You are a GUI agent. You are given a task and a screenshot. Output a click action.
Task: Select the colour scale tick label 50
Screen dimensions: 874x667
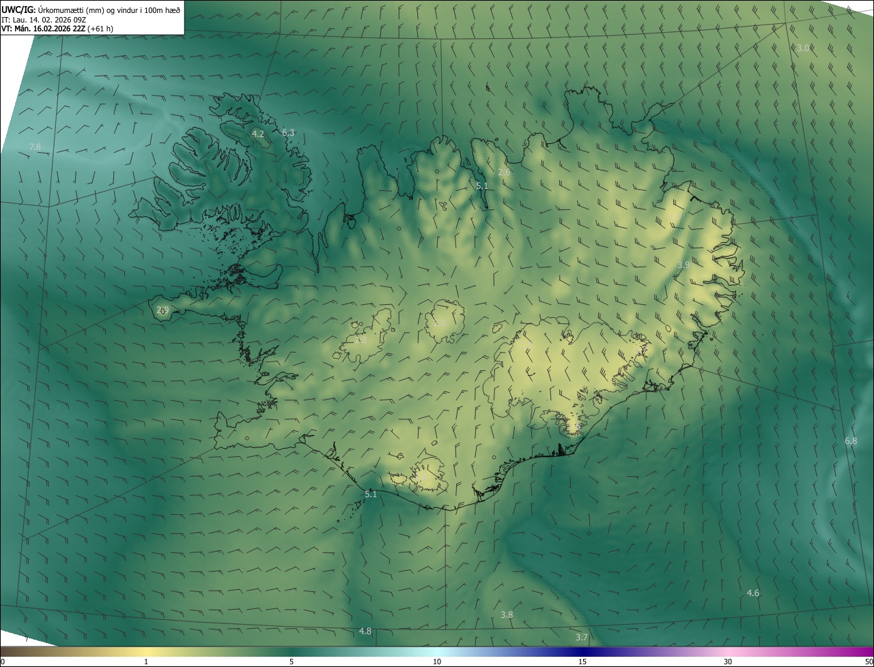click(x=869, y=662)
